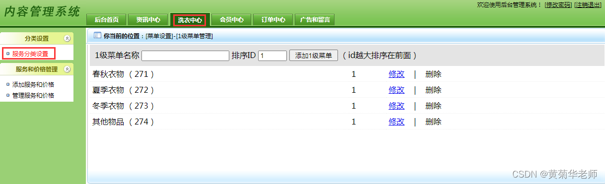
Task: Open the 后台首页 tab
Action: point(106,20)
